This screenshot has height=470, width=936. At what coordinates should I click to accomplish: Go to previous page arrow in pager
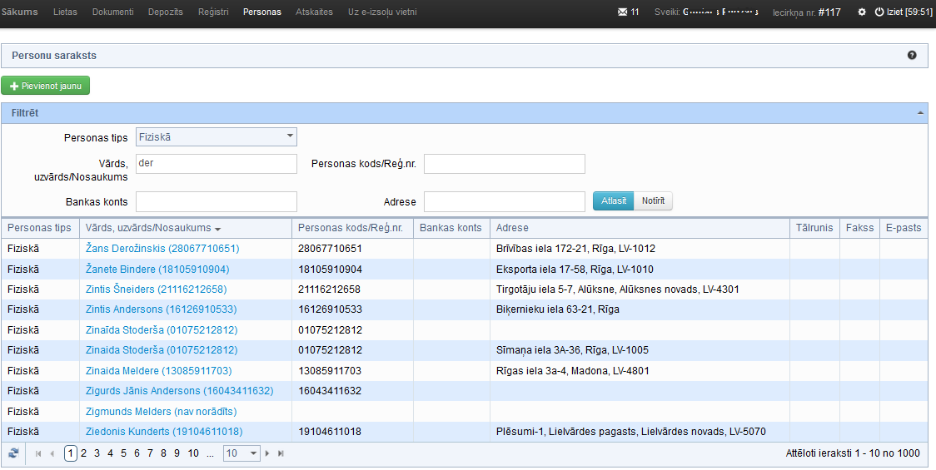[x=52, y=453]
